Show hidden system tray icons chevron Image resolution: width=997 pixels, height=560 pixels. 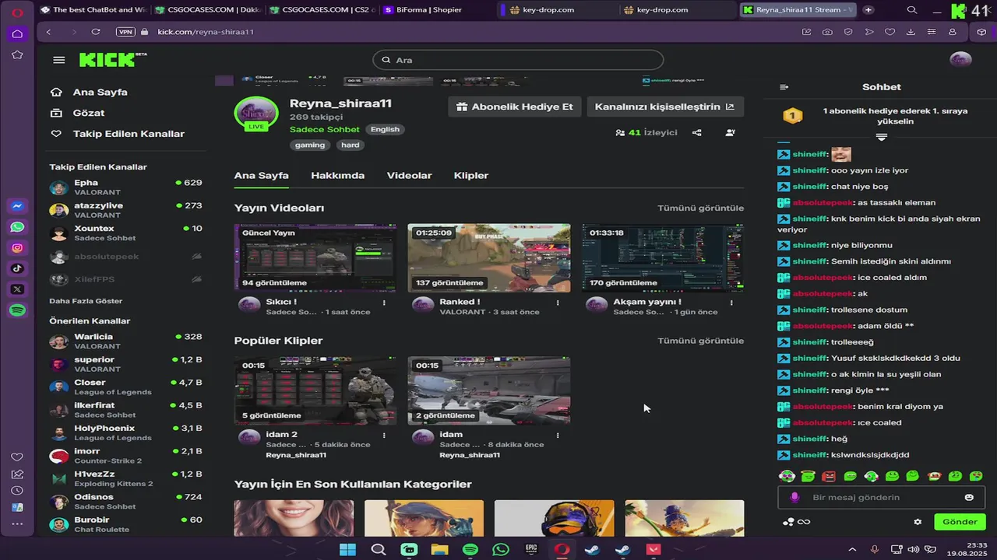coord(852,550)
